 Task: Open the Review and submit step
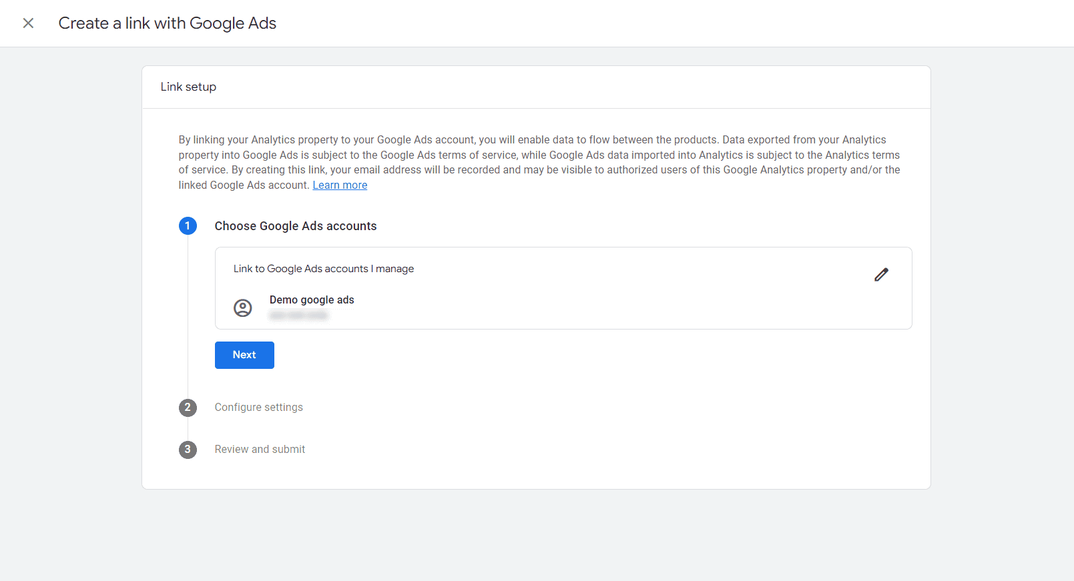(x=260, y=450)
